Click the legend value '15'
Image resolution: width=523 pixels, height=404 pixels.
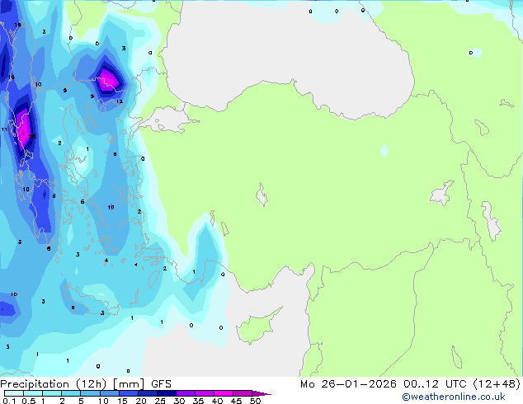122,401
